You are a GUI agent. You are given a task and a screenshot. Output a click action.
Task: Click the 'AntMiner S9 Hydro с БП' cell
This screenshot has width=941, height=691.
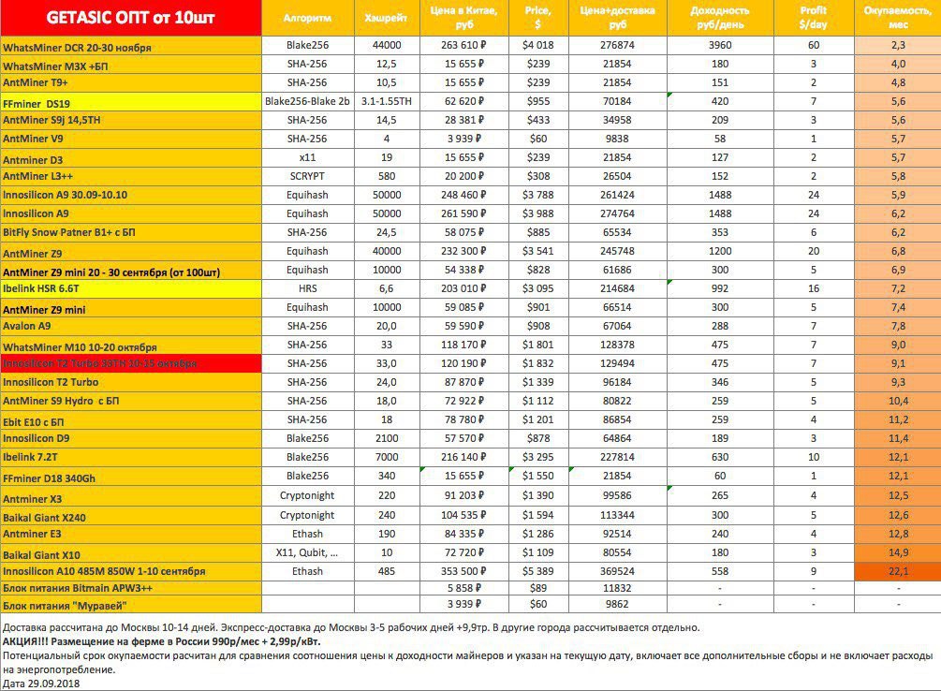coord(131,401)
